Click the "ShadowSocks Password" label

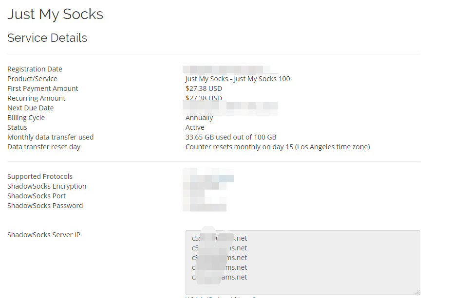tap(45, 206)
